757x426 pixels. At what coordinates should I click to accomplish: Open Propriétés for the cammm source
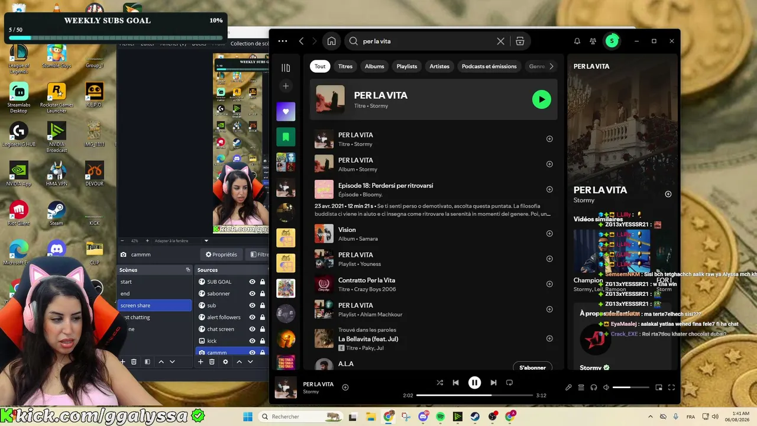[221, 254]
